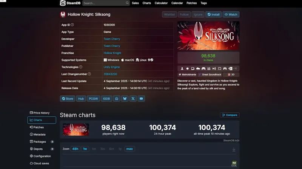This screenshot has height=169, width=302.
Task: Open the Unity Engine link
Action: coord(112,67)
